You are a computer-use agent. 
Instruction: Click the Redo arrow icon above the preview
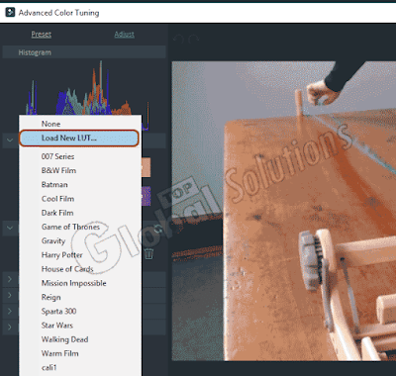(x=194, y=40)
